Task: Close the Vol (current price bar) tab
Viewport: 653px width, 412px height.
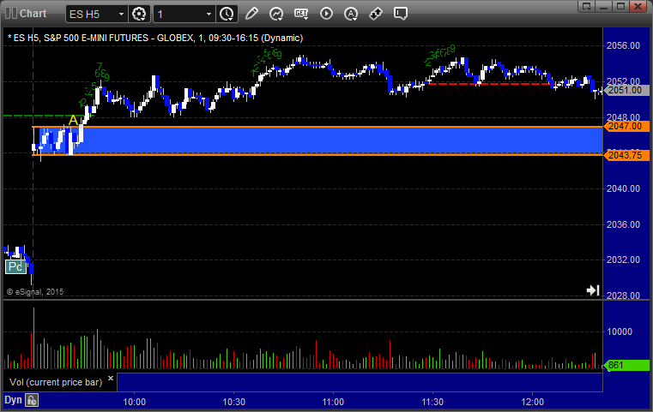Action: pos(110,377)
